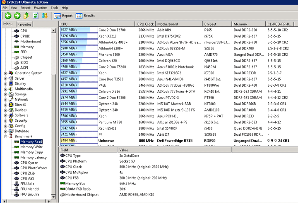Screen dimensions: 298x203
Task: Switch to the Menu tab
Action: [x=8, y=24]
